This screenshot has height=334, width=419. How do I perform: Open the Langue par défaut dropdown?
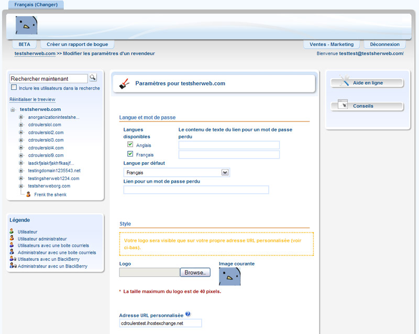tap(225, 172)
